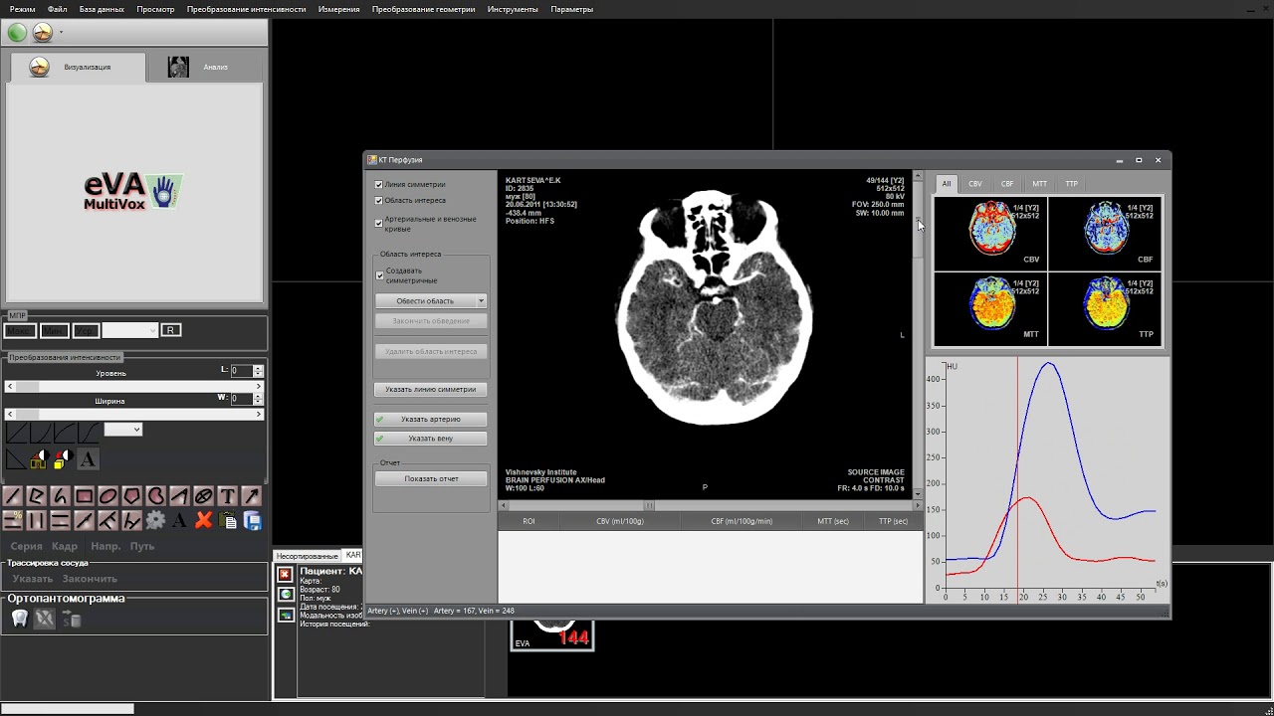Click the L level value input field
Viewport: 1274px width, 716px height.
click(241, 371)
